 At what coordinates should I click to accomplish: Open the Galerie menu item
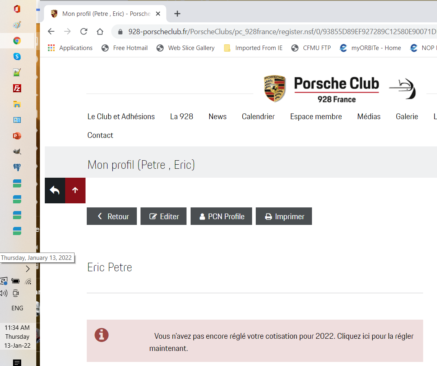[406, 116]
